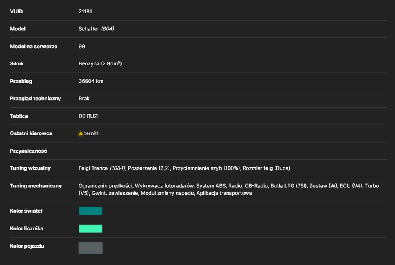Image resolution: width=395 pixels, height=265 pixels.
Task: Select the VUID value 21181
Action: pos(85,11)
